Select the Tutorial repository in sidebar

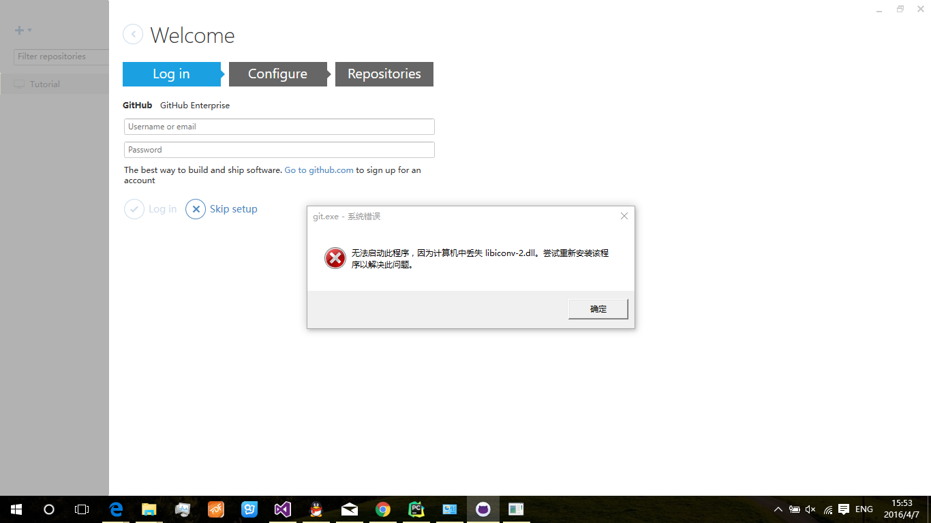pos(55,84)
